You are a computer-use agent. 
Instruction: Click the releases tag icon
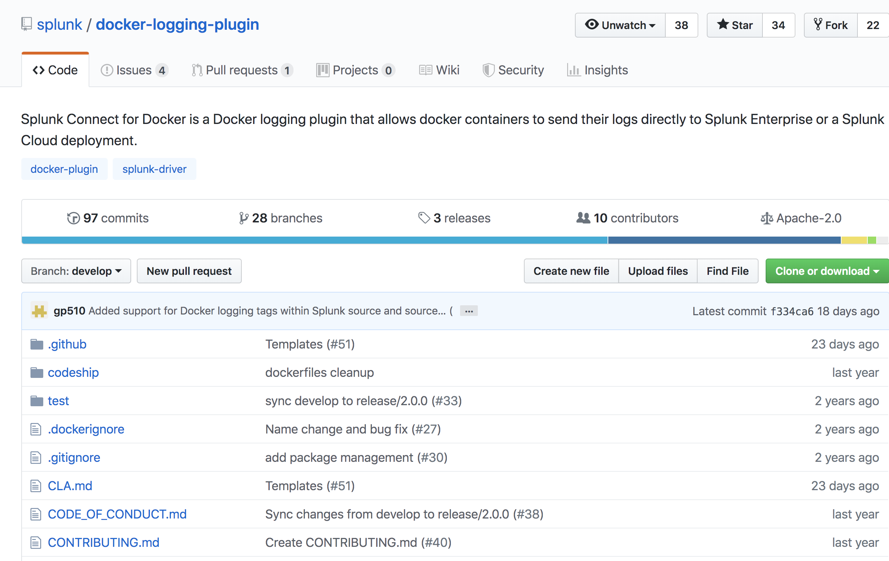(424, 218)
